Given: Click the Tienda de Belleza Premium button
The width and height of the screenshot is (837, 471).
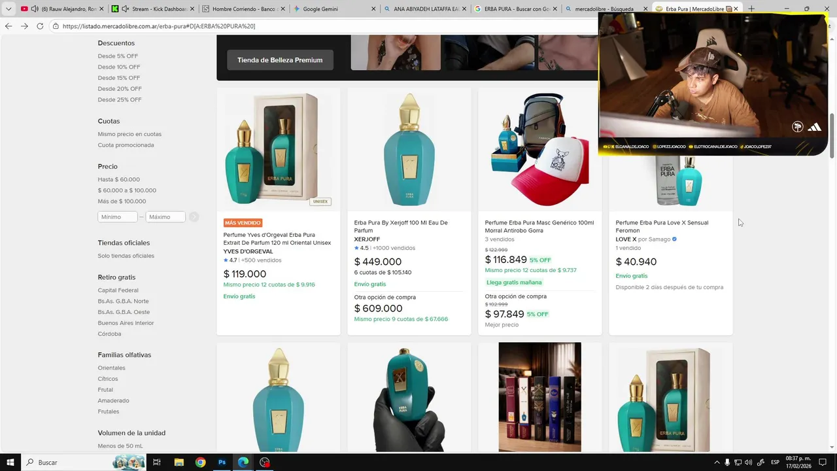Looking at the screenshot, I should click(x=280, y=60).
